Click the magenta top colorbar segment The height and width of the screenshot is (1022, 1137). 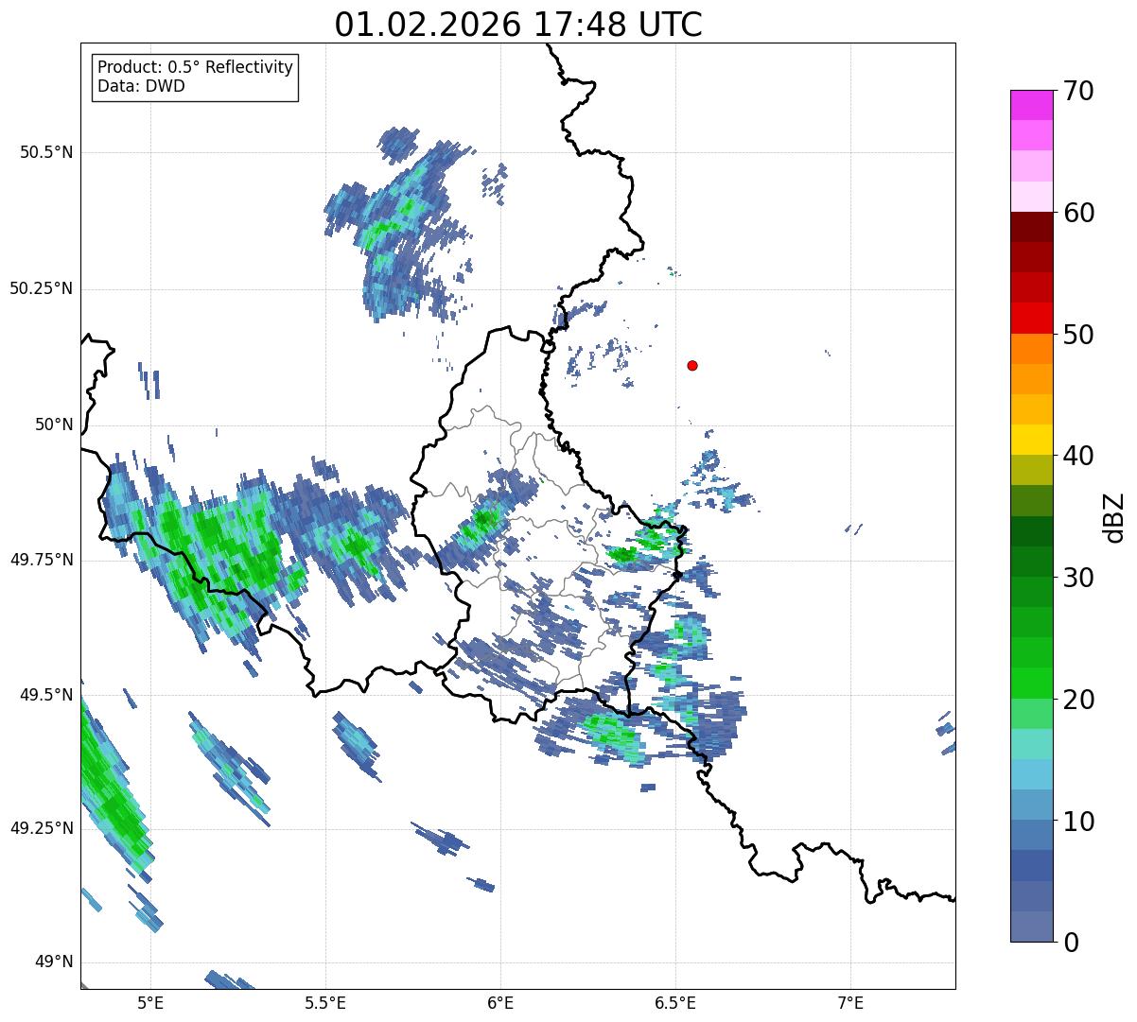(1031, 105)
